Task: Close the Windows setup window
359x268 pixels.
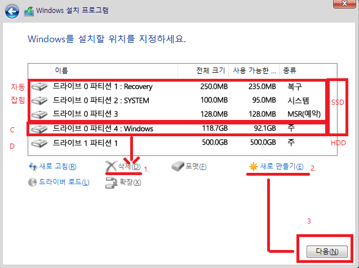Action: point(344,3)
